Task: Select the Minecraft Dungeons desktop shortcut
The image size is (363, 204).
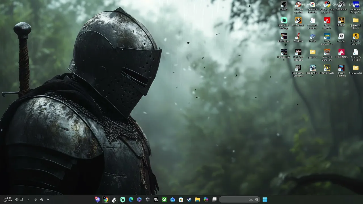Action: point(327,55)
